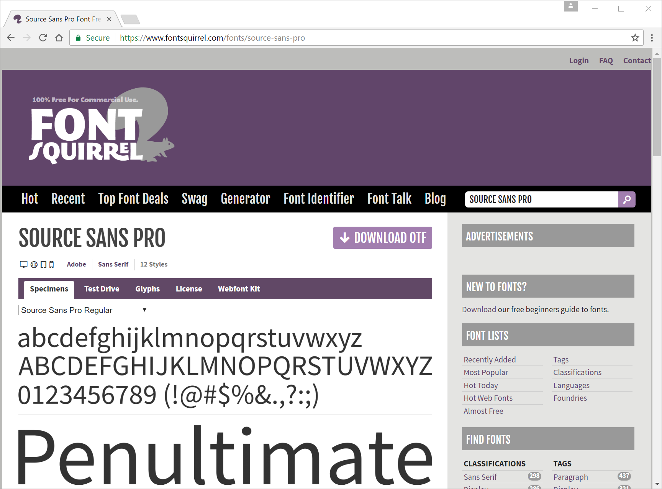Screen dimensions: 662x489
Task: Open the Recently Added font list
Action: coord(490,360)
